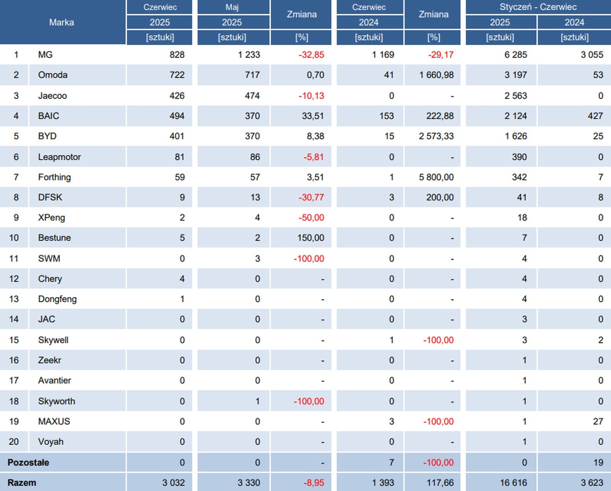Image resolution: width=611 pixels, height=491 pixels.
Task: Select BYD's half-year figure 1 626
Action: 516,136
